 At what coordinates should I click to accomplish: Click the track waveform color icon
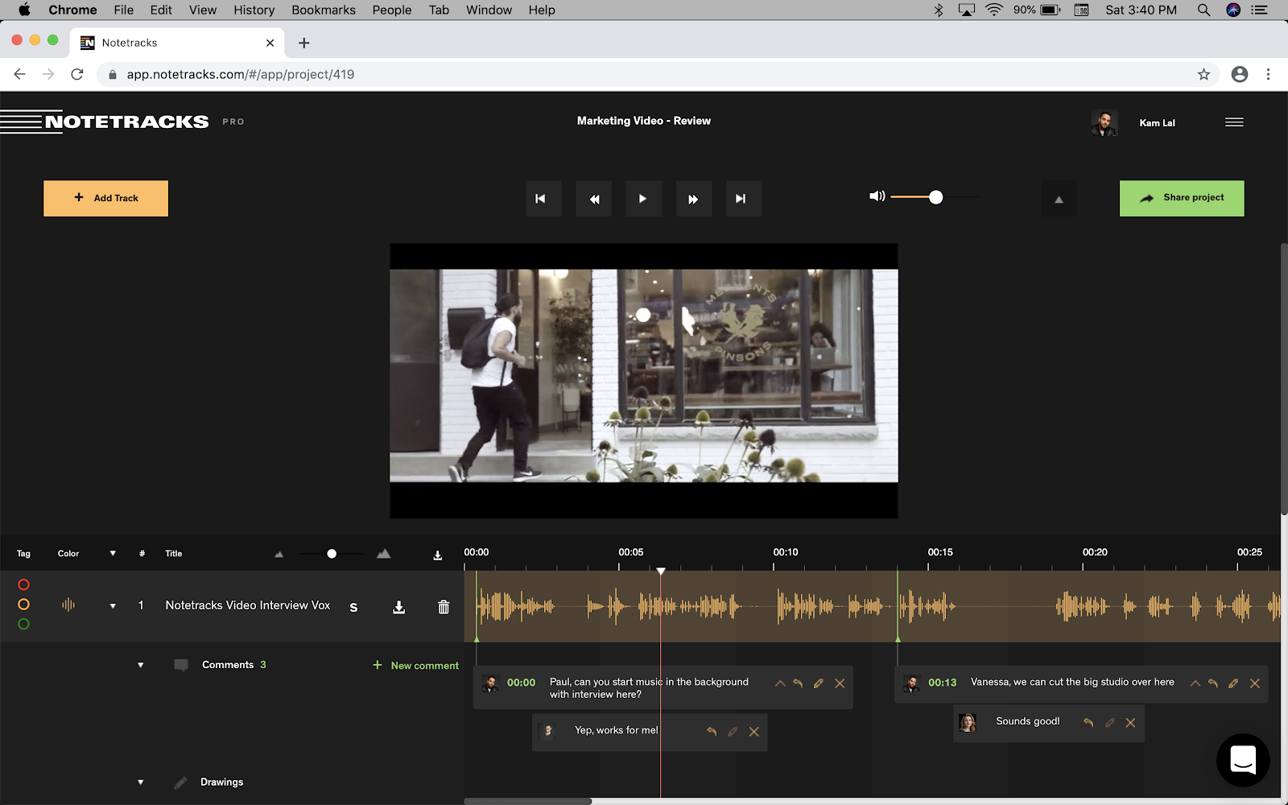click(x=68, y=605)
